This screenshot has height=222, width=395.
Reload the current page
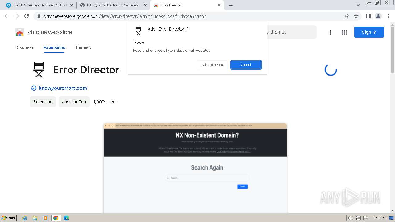coord(27,16)
